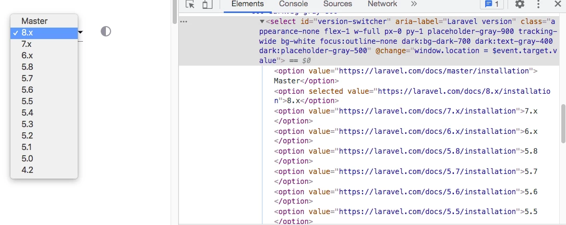Choose 5.4 in the version dropdown
Screen dimensions: 566x225
click(44, 113)
